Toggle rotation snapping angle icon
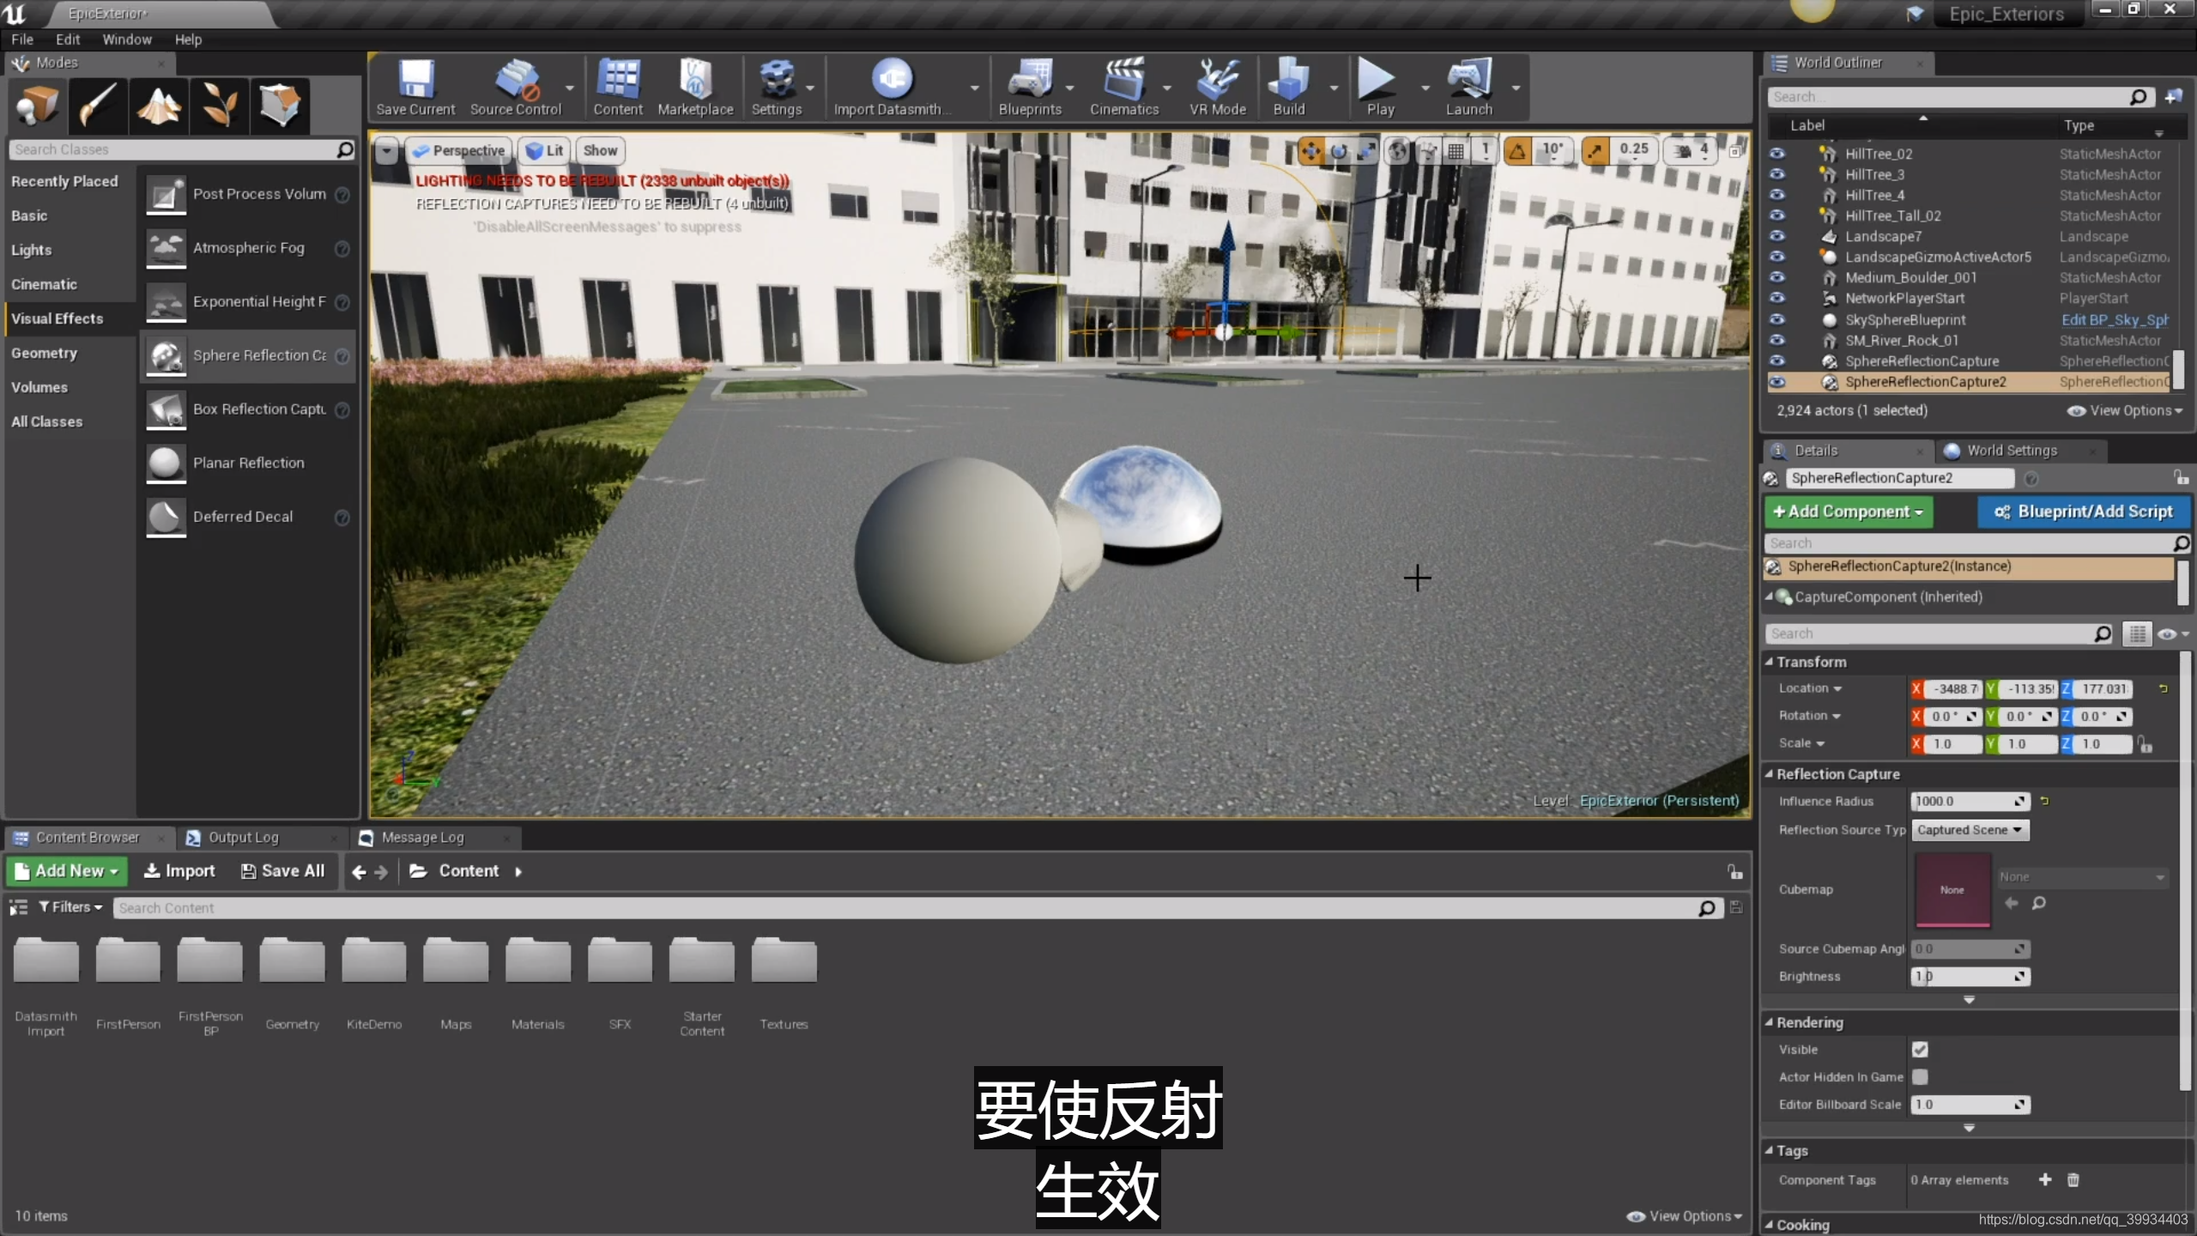The height and width of the screenshot is (1236, 2197). point(1517,151)
